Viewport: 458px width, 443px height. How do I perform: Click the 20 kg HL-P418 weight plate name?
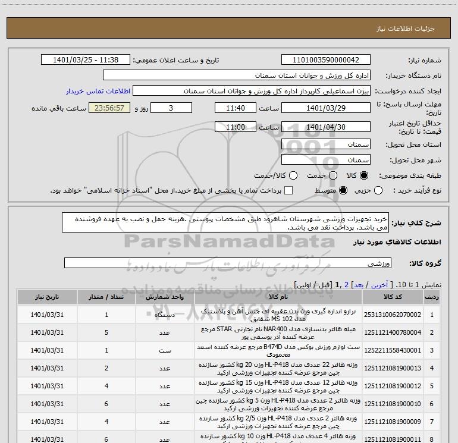pos(278,369)
